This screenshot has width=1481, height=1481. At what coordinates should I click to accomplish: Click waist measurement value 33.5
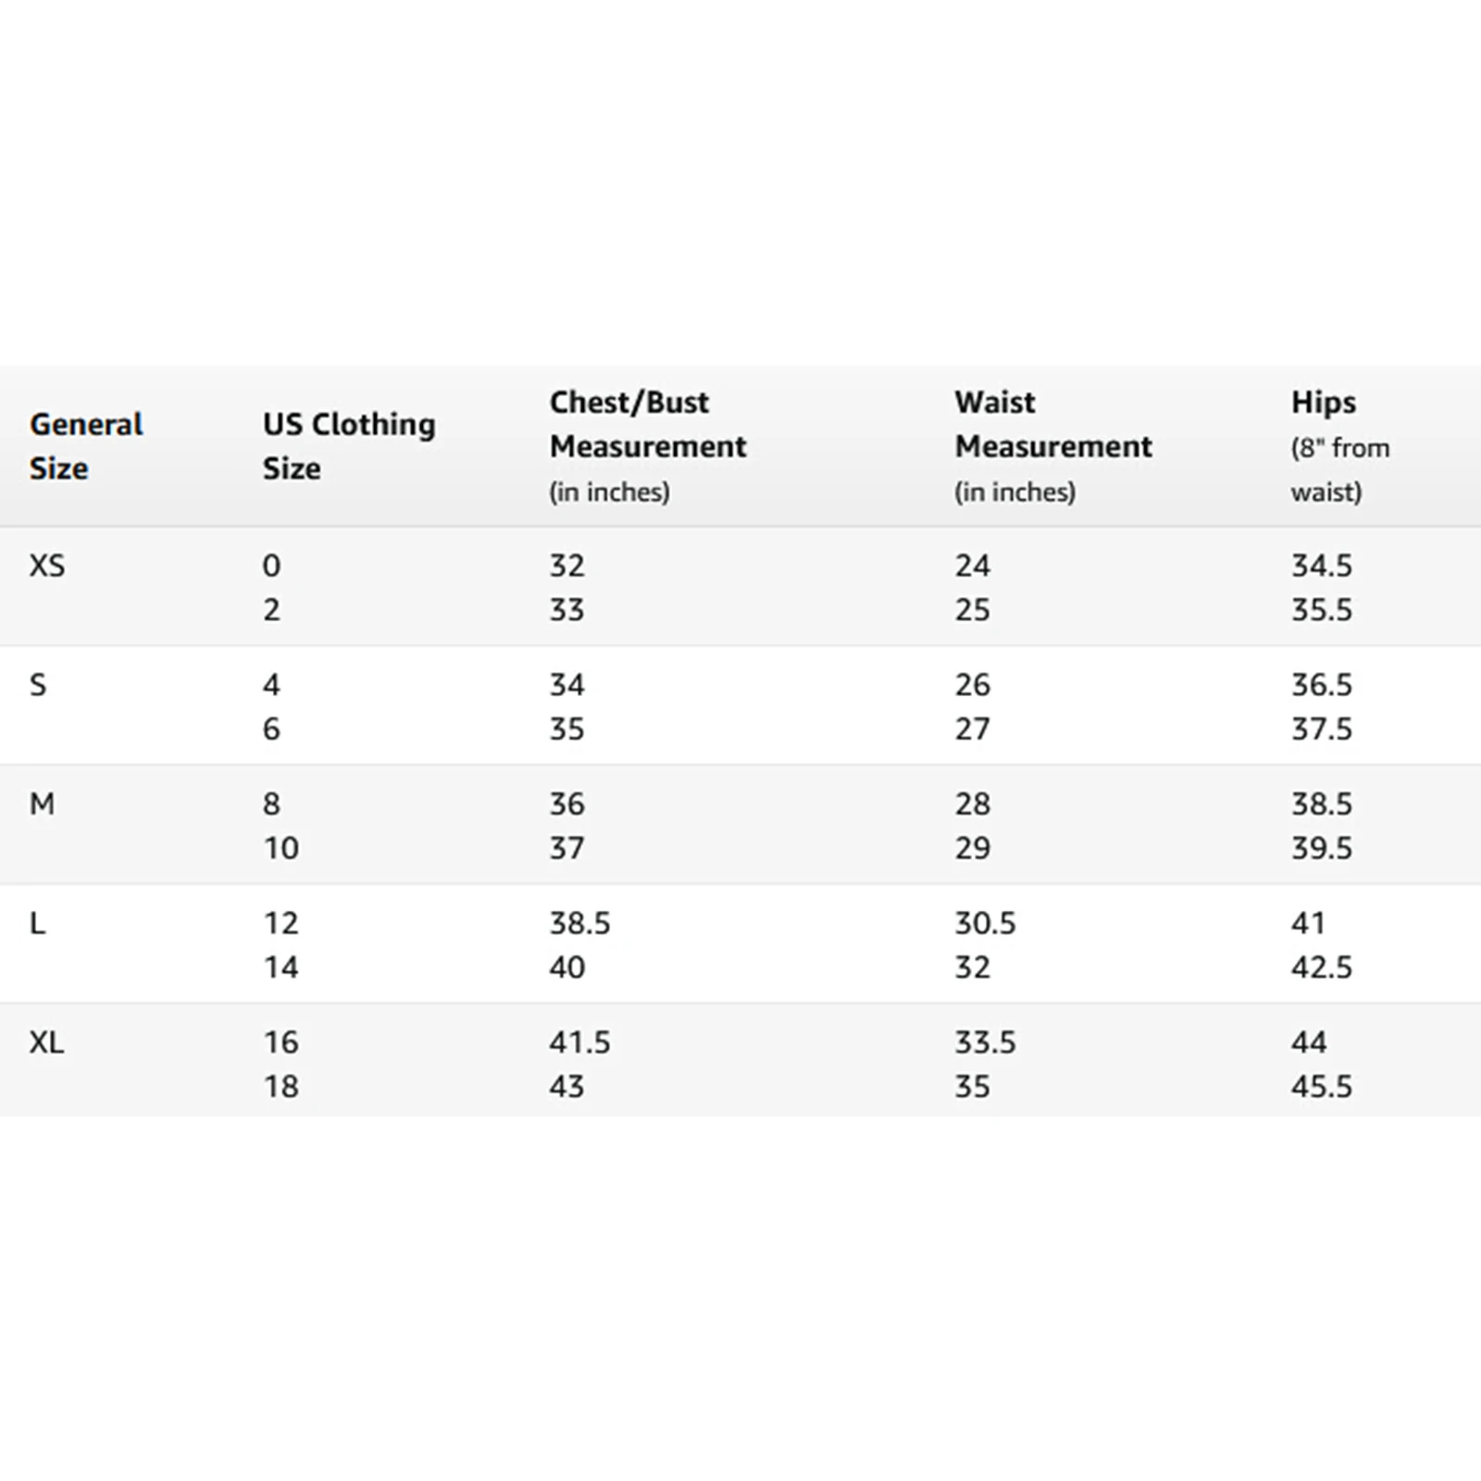point(985,1043)
